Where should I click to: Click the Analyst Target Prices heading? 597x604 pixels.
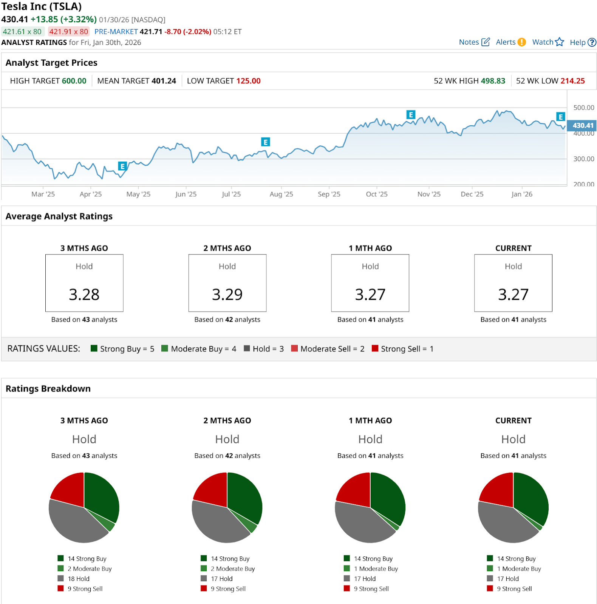pos(51,63)
